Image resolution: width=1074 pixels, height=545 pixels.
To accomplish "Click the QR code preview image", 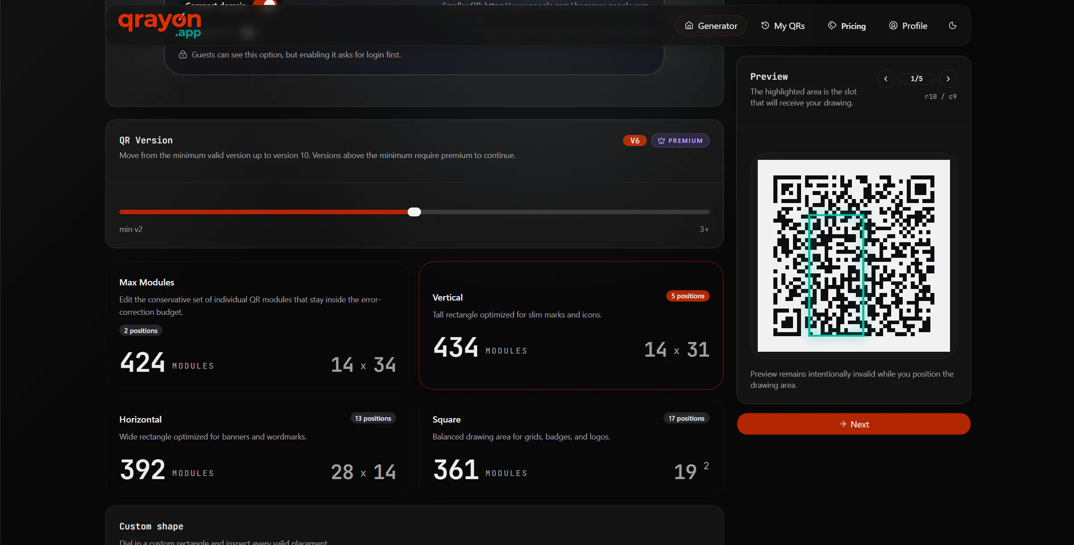I will pos(854,256).
